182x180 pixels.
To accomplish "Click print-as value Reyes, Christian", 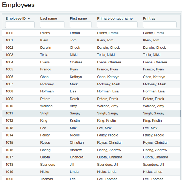I will (156, 143).
